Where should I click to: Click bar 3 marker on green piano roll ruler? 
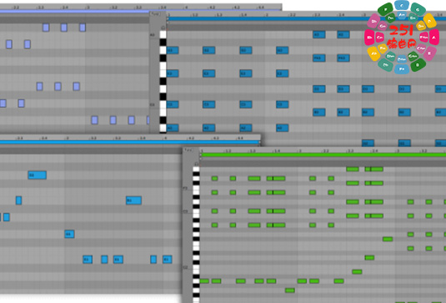pos(398,151)
